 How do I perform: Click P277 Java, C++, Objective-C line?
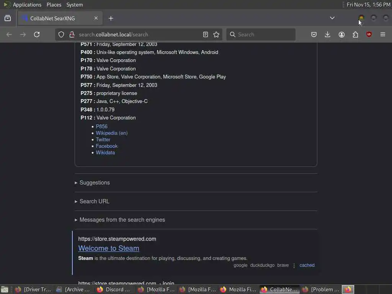(x=114, y=101)
